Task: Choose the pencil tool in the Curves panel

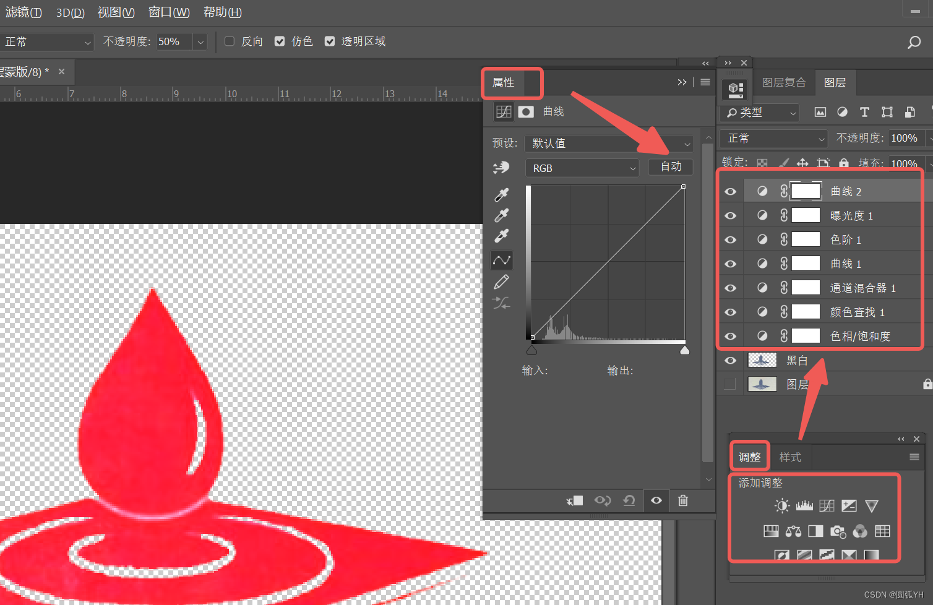Action: [x=501, y=281]
